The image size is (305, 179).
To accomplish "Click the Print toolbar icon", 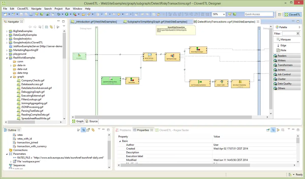I will (31, 14).
